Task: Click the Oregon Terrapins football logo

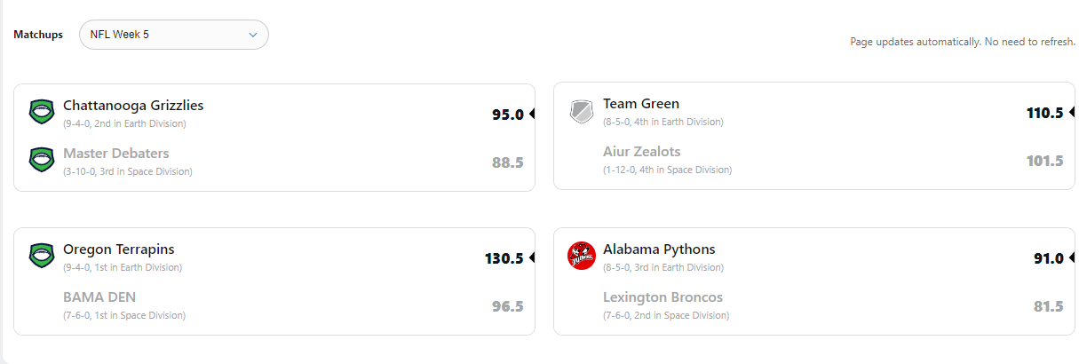Action: tap(42, 256)
